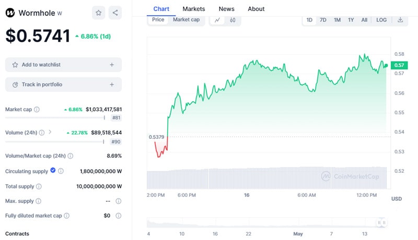
Task: Open the News tab
Action: [227, 9]
